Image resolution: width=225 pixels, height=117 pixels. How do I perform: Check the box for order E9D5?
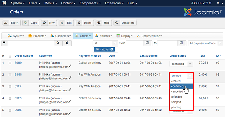coord(10,110)
